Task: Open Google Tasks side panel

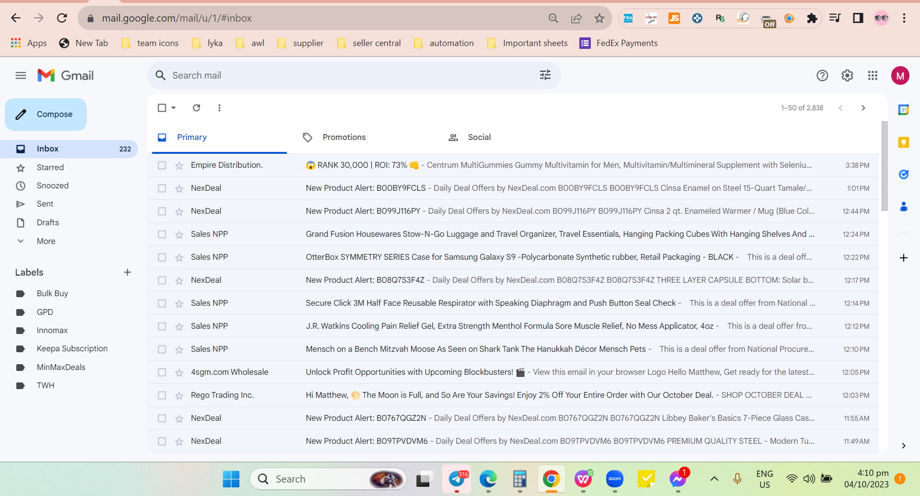Action: (x=904, y=174)
